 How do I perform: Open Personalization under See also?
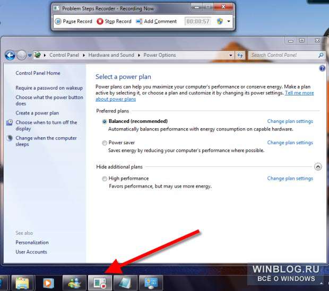click(32, 242)
